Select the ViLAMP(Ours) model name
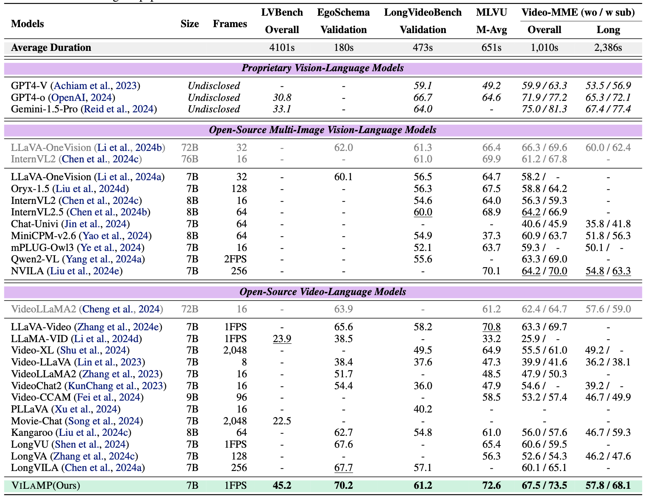This screenshot has height=496, width=645. tap(46, 485)
